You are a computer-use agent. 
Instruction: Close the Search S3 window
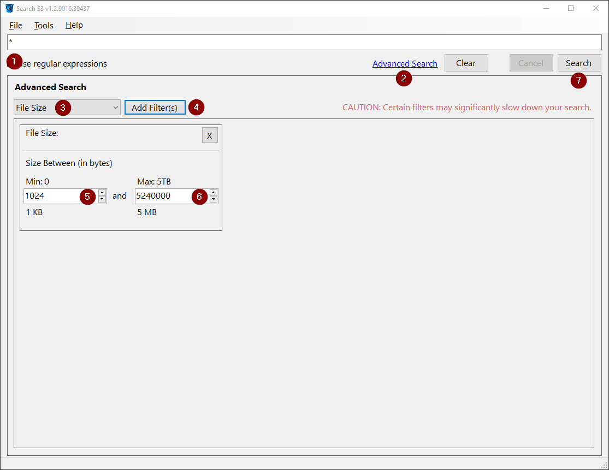point(596,8)
